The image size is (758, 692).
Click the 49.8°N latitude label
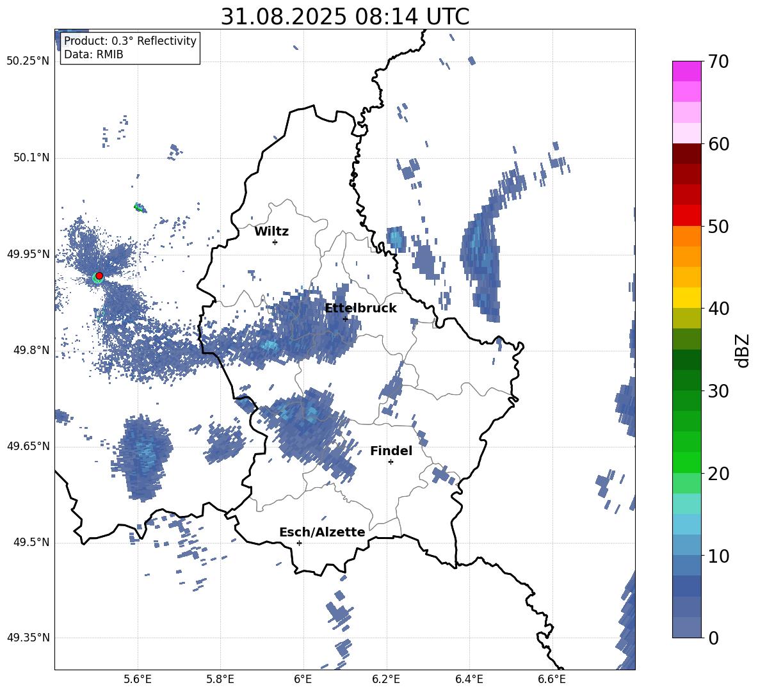[31, 350]
